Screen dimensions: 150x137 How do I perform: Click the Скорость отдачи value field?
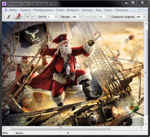point(139,17)
